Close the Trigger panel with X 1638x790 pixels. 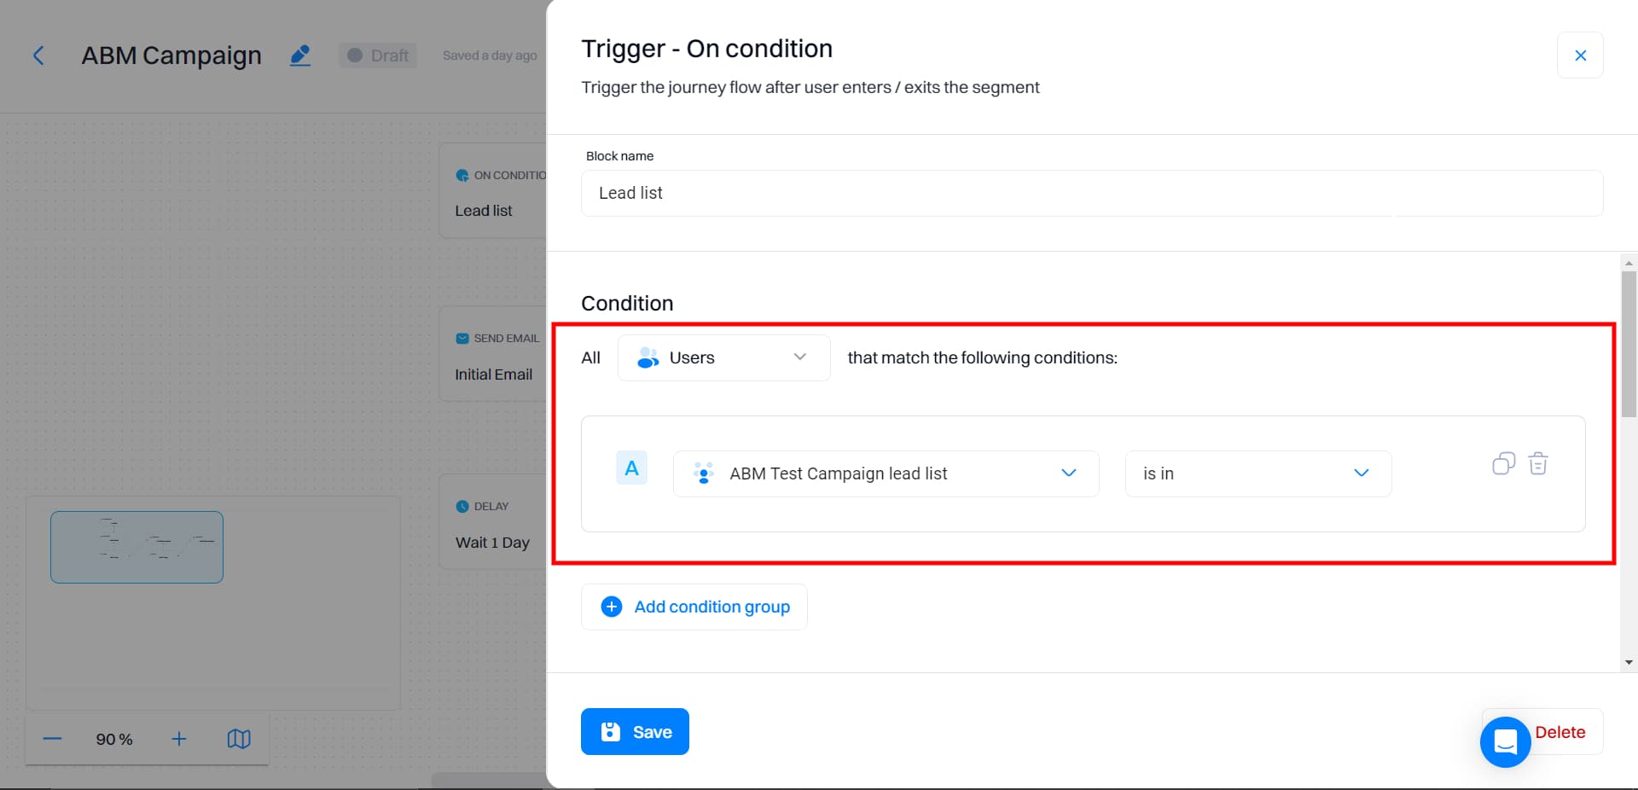coord(1580,55)
